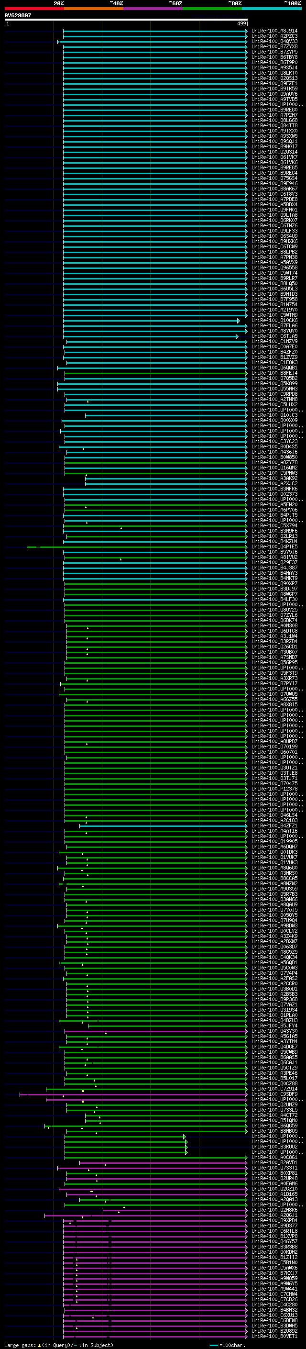Select the UniRef100_Q96558 label
Viewport: 306px width, 1349px height.
(274, 268)
